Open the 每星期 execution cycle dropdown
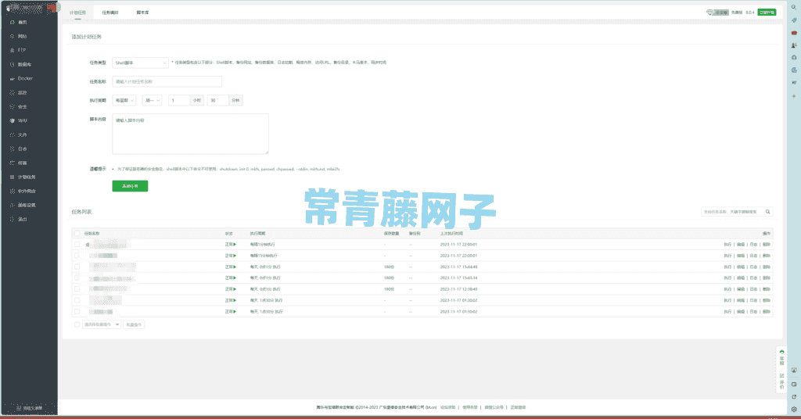The width and height of the screenshot is (801, 419). [124, 101]
